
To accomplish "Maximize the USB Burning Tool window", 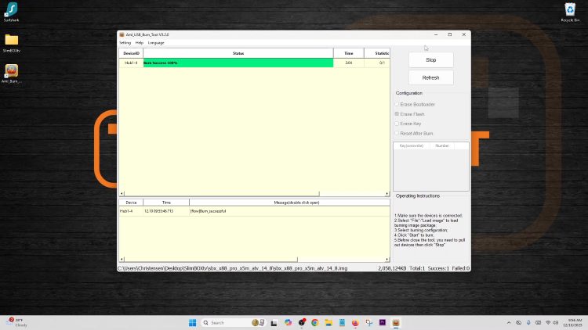I will point(450,34).
